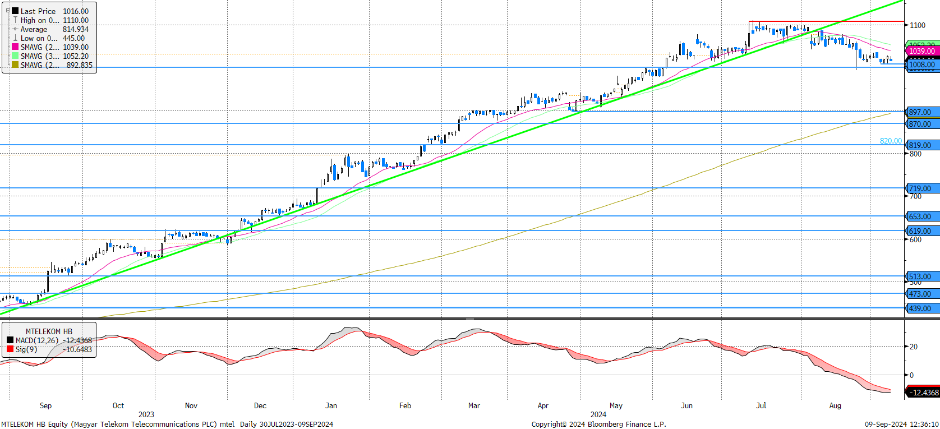This screenshot has width=940, height=429.
Task: Select the MTELEKOM HB indicator title
Action: click(x=49, y=331)
